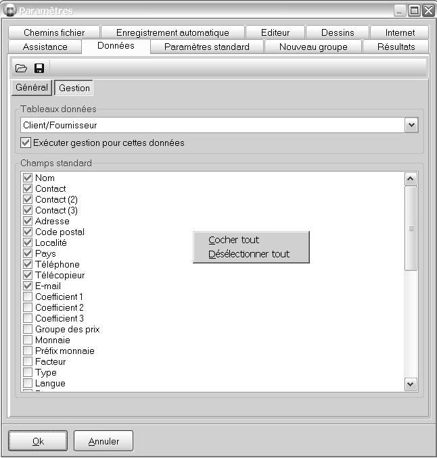The height and width of the screenshot is (458, 437).
Task: Toggle 'Exécuter gestion pour cettes données' checkbox
Action: point(26,143)
